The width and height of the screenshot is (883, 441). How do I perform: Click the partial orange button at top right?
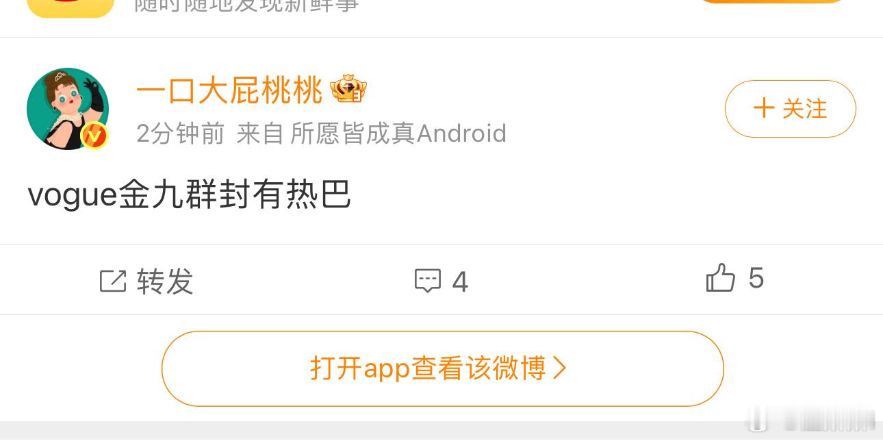click(x=772, y=2)
